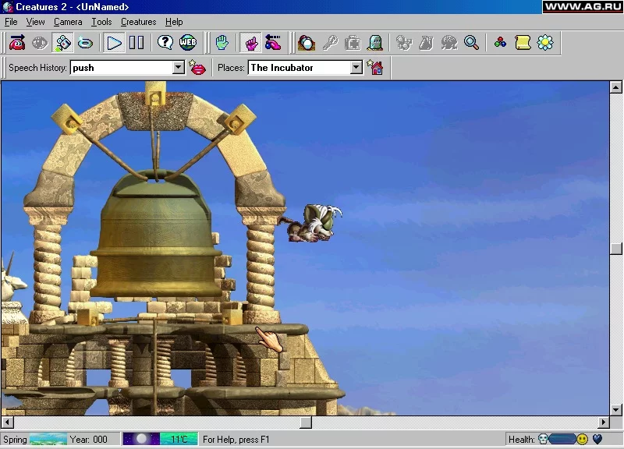Open the yellow scroll icon
Screen dimensions: 624x449
tap(523, 43)
